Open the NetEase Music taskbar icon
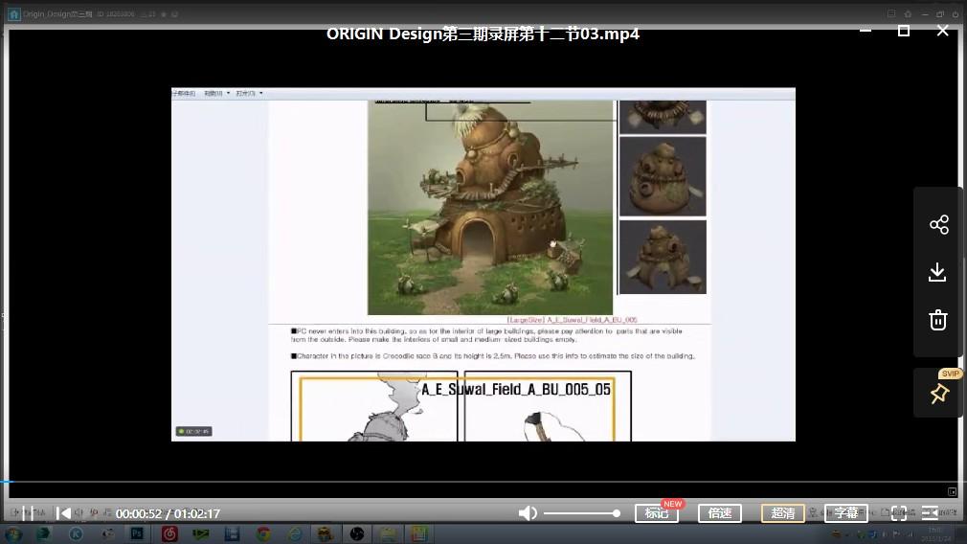 point(169,533)
